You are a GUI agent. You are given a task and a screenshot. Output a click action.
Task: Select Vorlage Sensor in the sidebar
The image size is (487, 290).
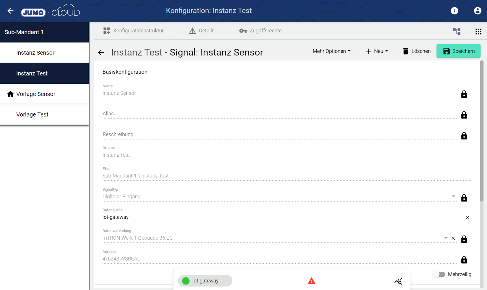(x=36, y=94)
